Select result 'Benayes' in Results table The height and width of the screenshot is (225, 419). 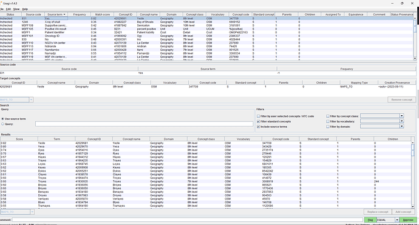[206, 192]
